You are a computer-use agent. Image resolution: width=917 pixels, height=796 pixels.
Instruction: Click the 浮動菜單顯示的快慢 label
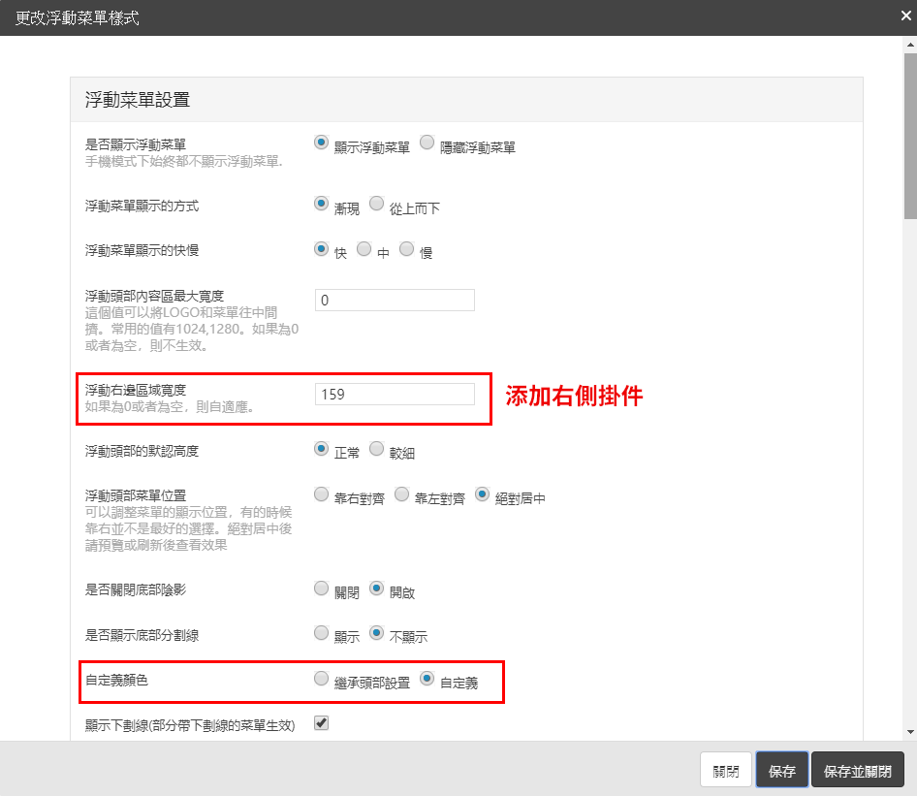pos(142,250)
